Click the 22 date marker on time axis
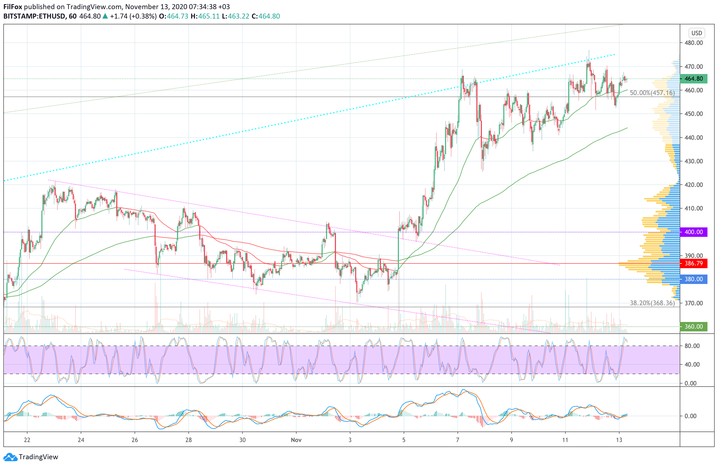The height and width of the screenshot is (467, 718). 27,440
